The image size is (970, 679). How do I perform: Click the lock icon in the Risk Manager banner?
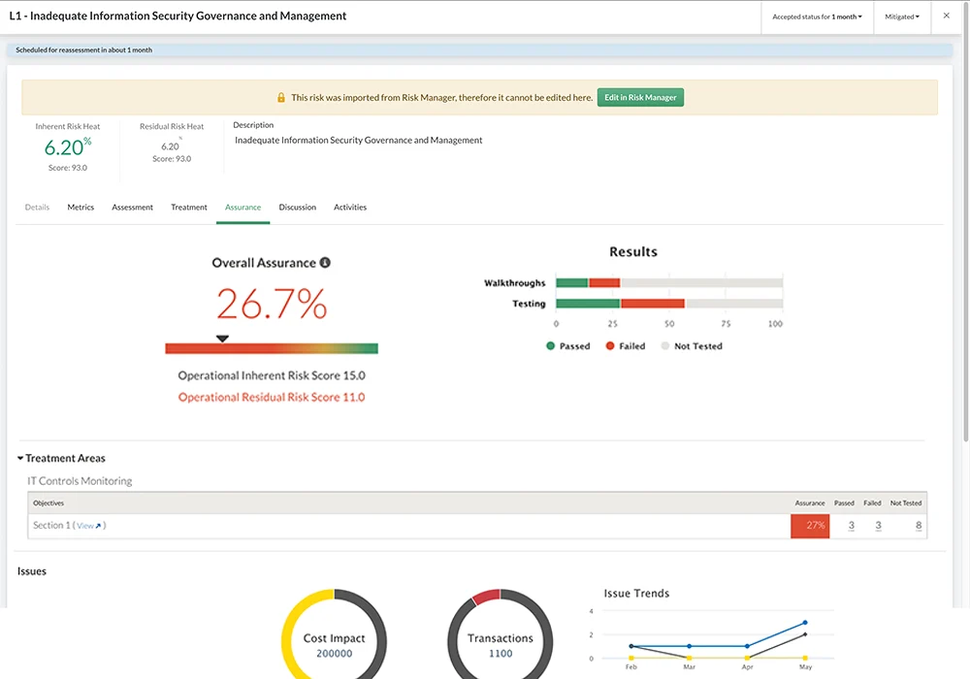(x=282, y=97)
